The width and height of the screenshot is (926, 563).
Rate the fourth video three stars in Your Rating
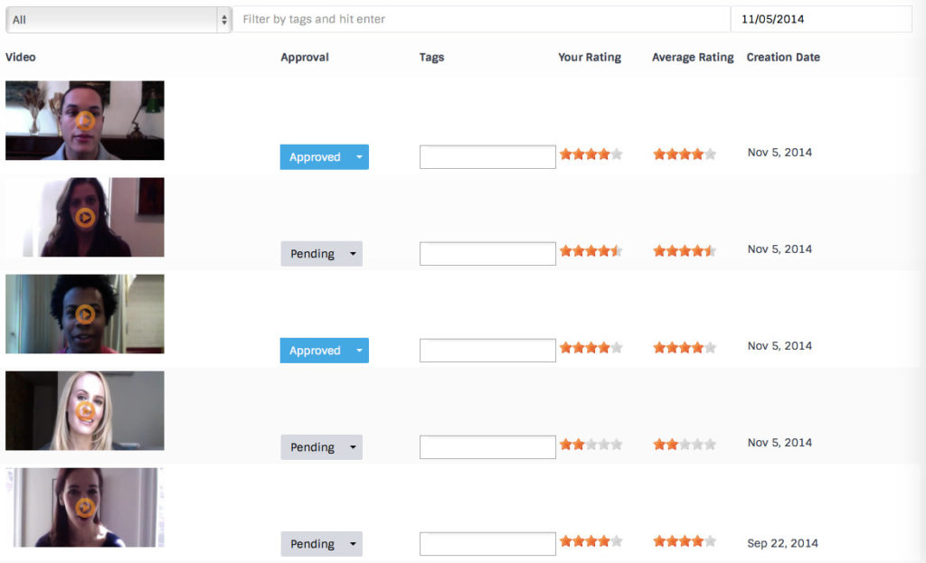click(x=591, y=445)
